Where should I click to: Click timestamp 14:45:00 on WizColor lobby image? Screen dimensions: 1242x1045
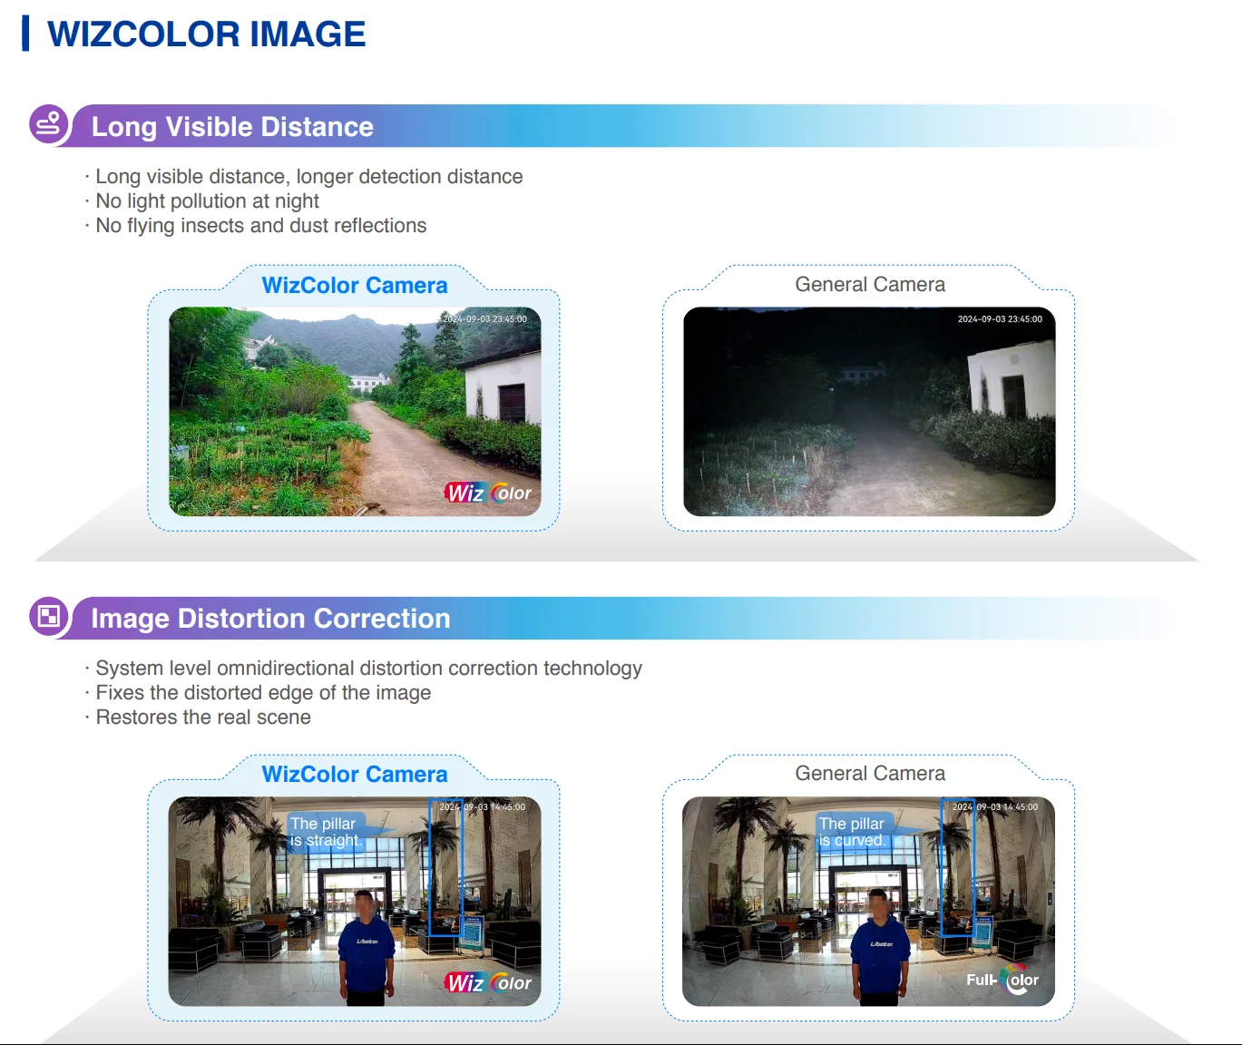pos(482,807)
